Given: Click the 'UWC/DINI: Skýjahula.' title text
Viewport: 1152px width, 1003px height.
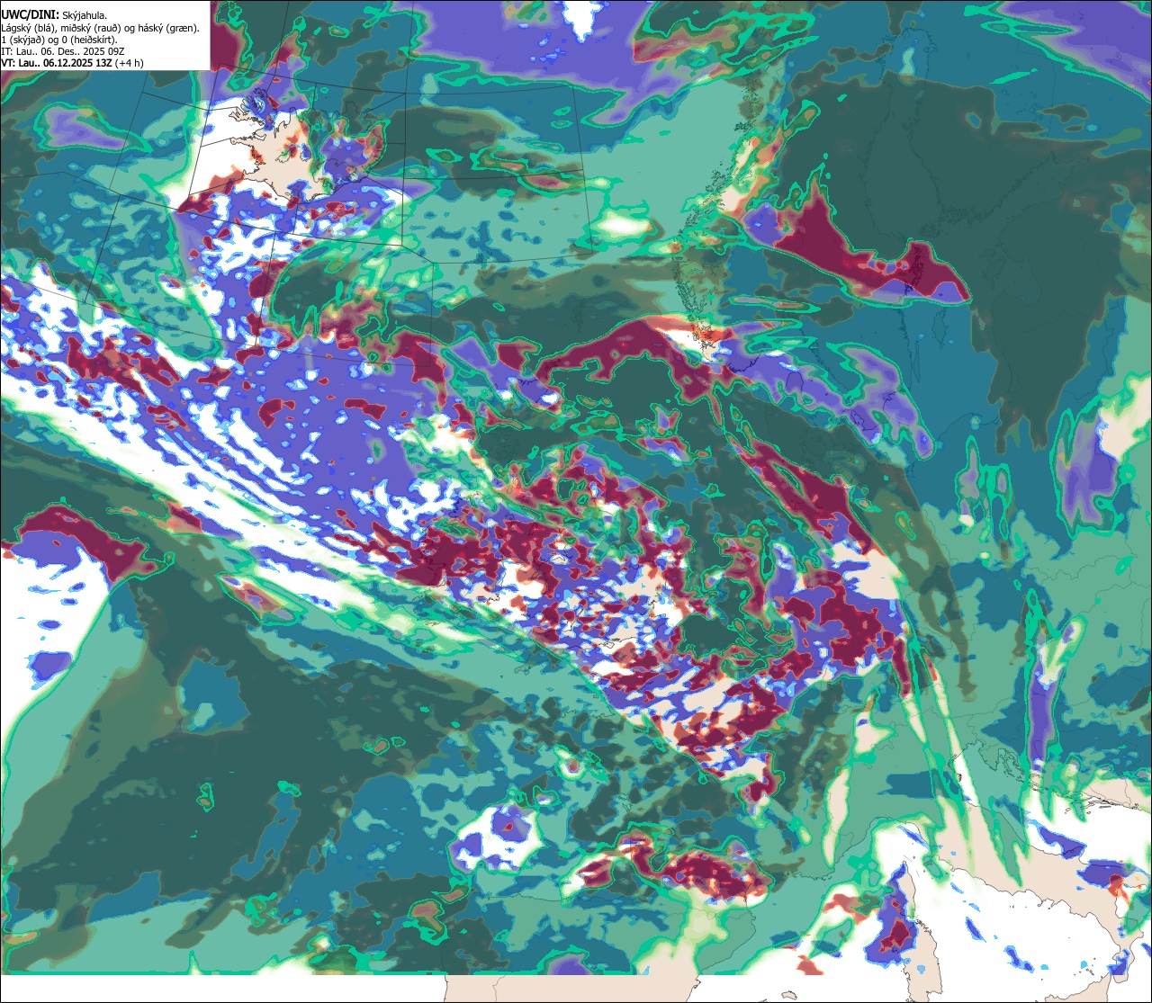Looking at the screenshot, I should pyautogui.click(x=55, y=15).
